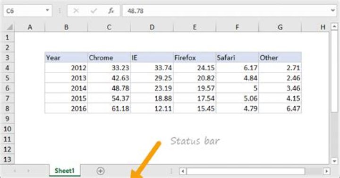
Task: Click the horizontal scrollbar thumb
Action: [246, 171]
